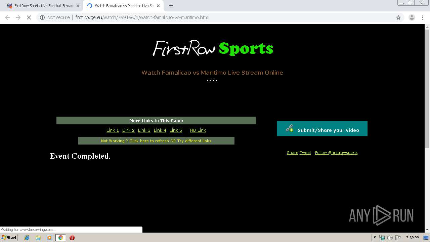Click the Event Completed text

pyautogui.click(x=80, y=156)
